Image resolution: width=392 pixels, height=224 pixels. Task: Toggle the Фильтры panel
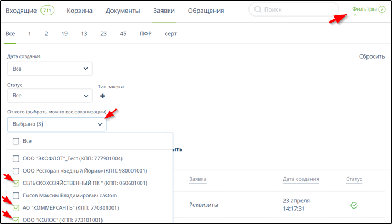(x=368, y=9)
